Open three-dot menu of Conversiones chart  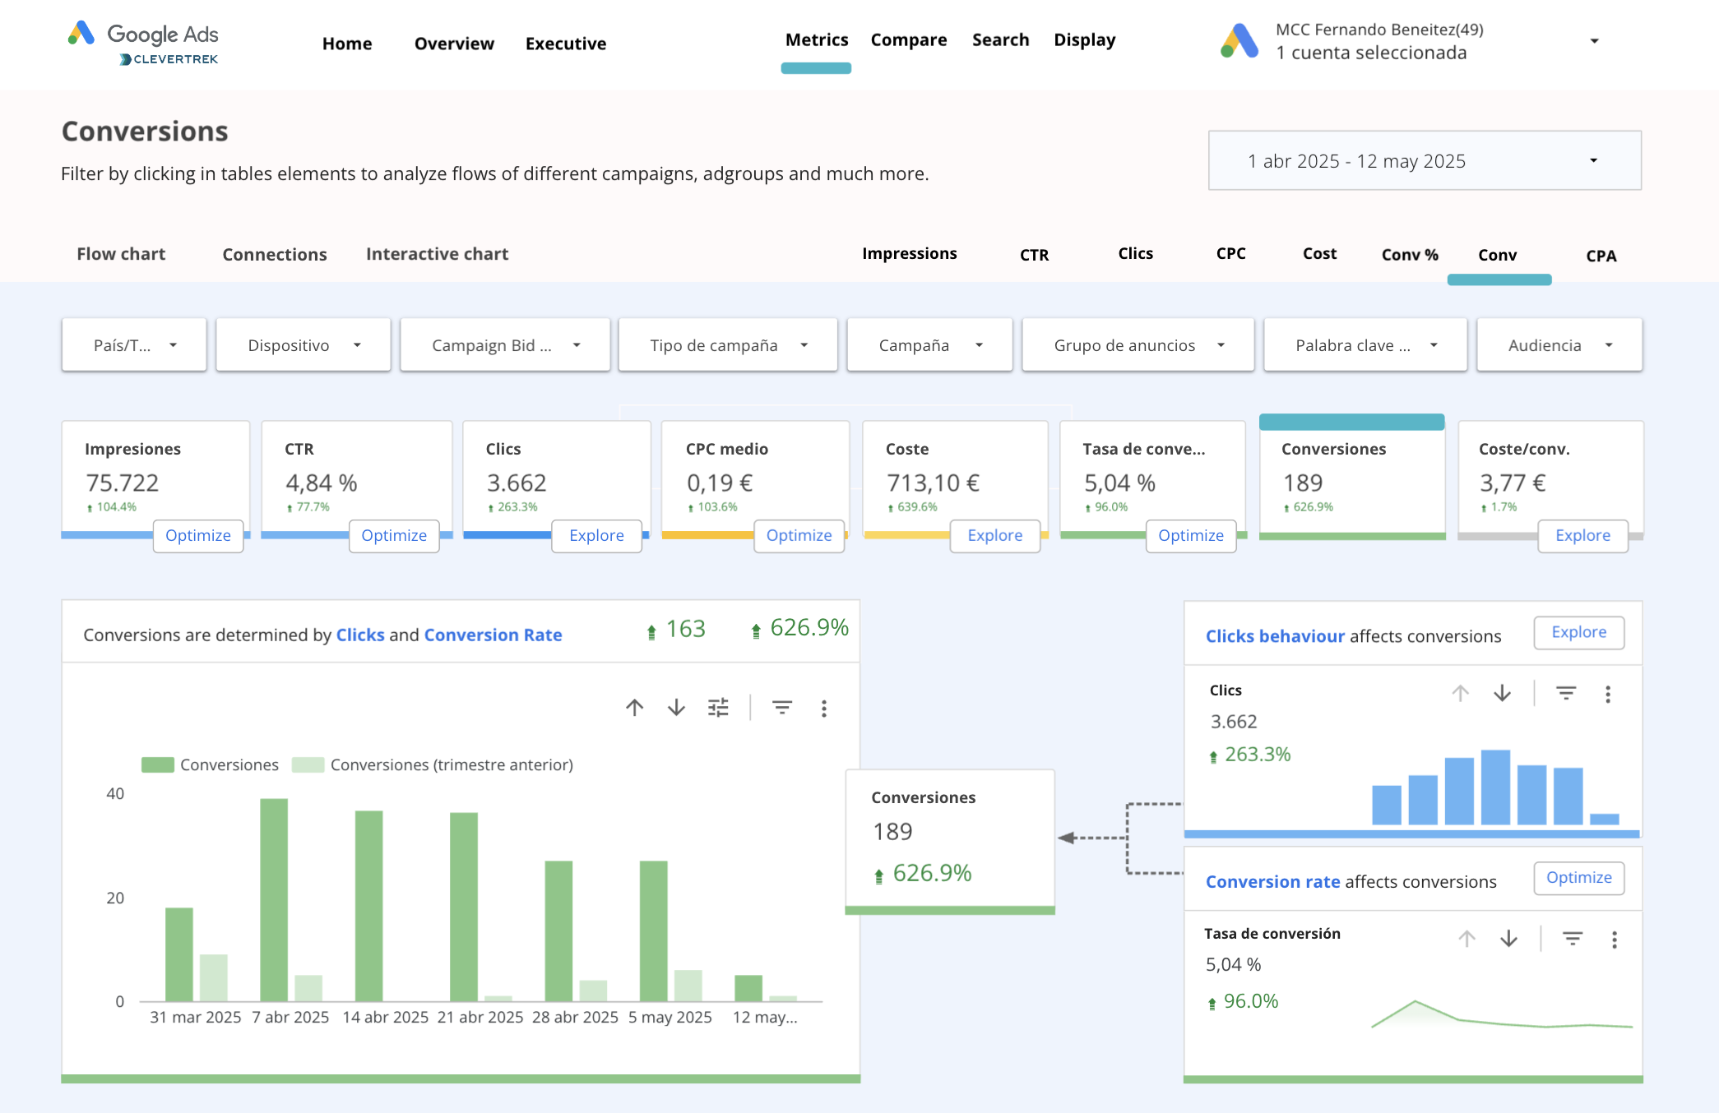(823, 709)
